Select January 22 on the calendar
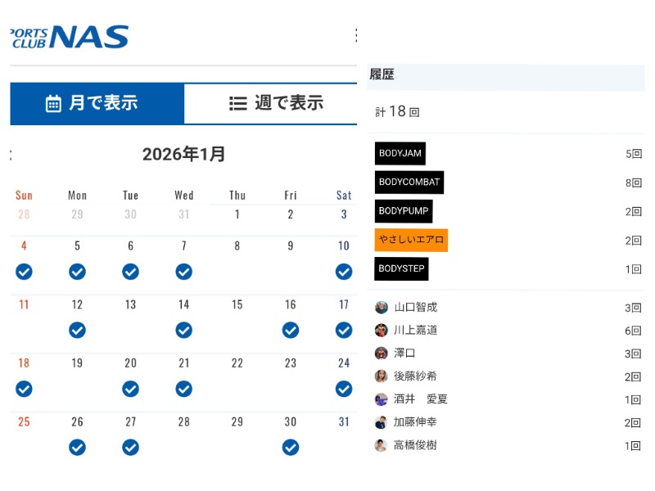Screen dimensions: 655x491 coord(237,363)
